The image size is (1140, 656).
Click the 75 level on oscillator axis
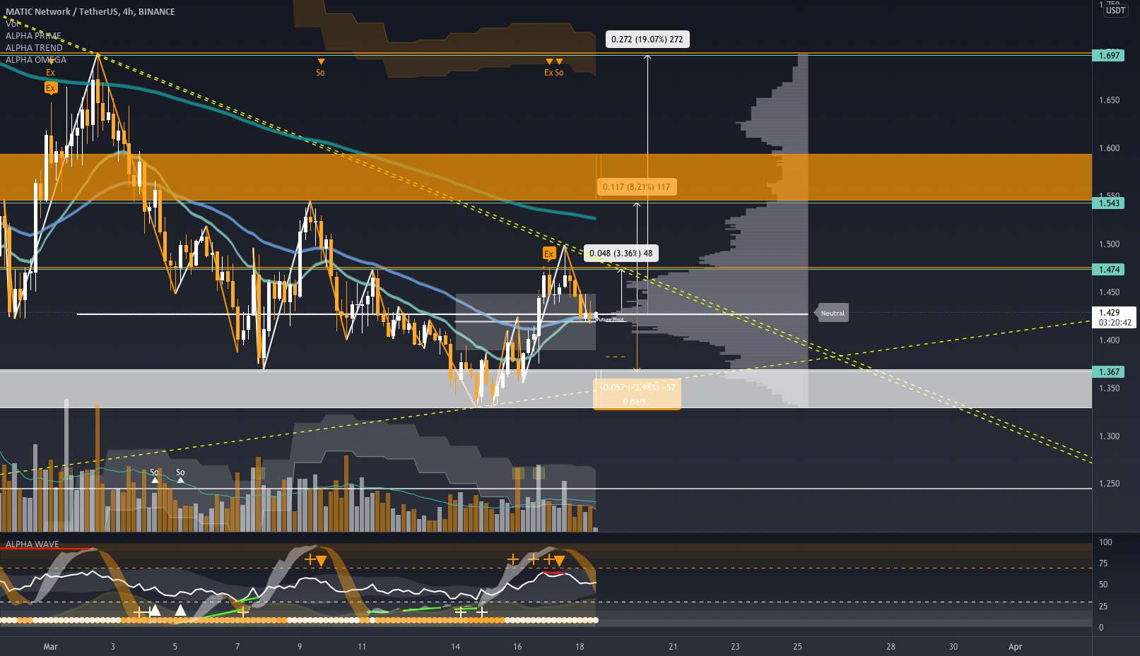(1103, 563)
